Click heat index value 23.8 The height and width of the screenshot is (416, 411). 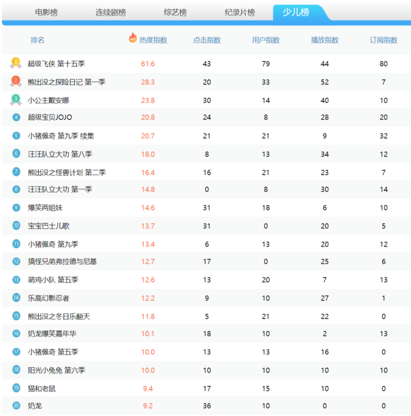[x=148, y=100]
